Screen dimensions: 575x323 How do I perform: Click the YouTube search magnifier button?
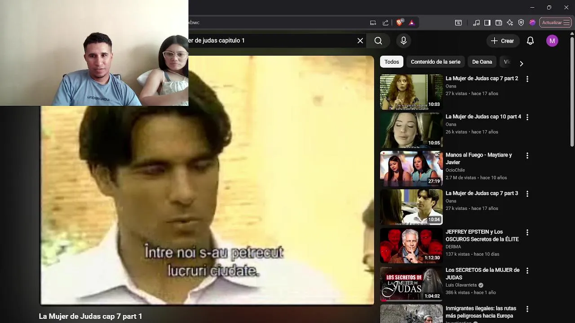coord(378,41)
